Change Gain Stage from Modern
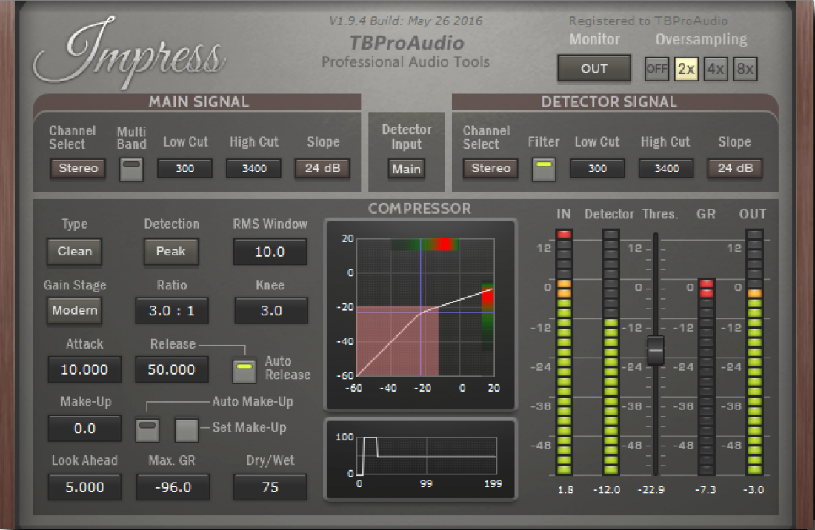 (74, 310)
